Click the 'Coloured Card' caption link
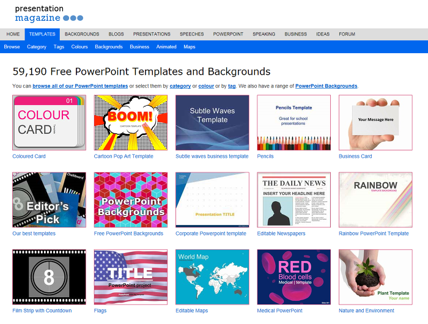428x324 pixels. coord(29,156)
